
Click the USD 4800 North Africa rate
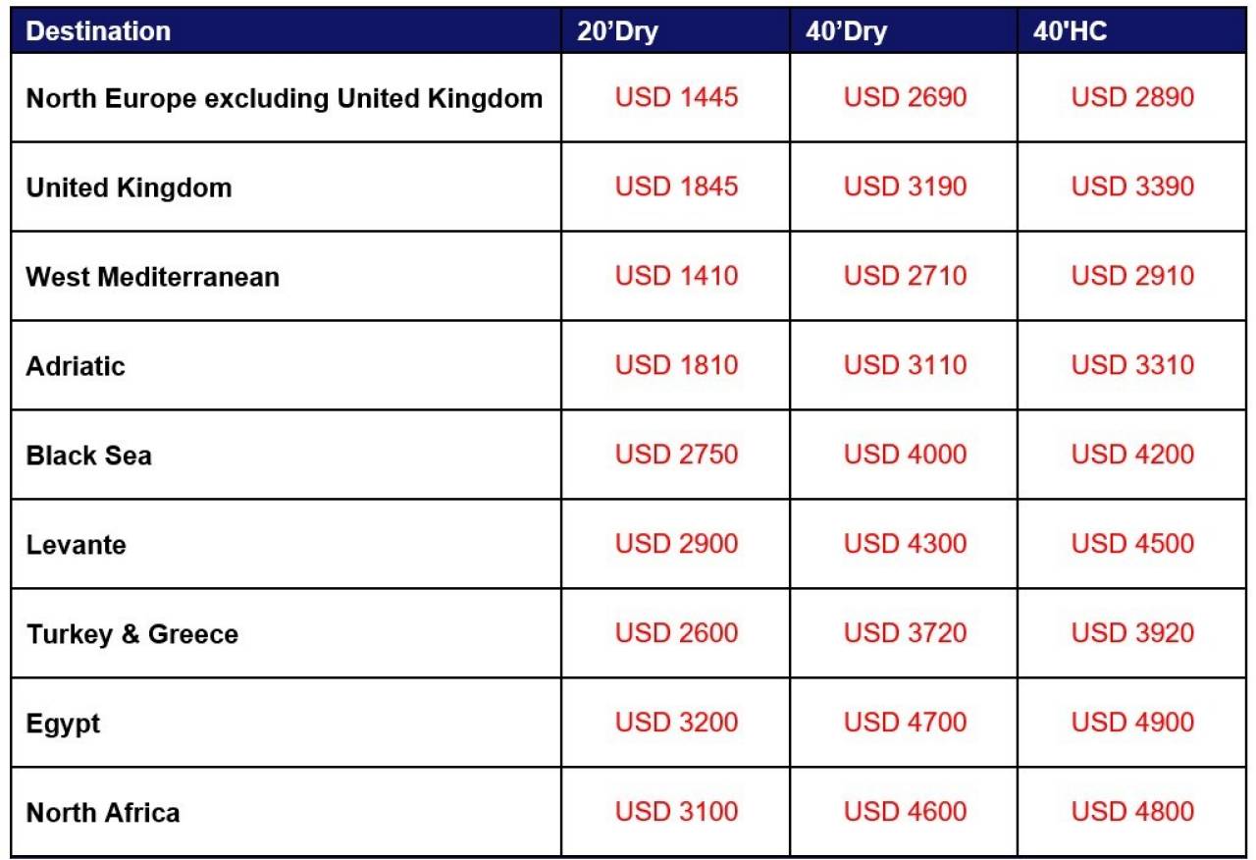coord(1132,813)
